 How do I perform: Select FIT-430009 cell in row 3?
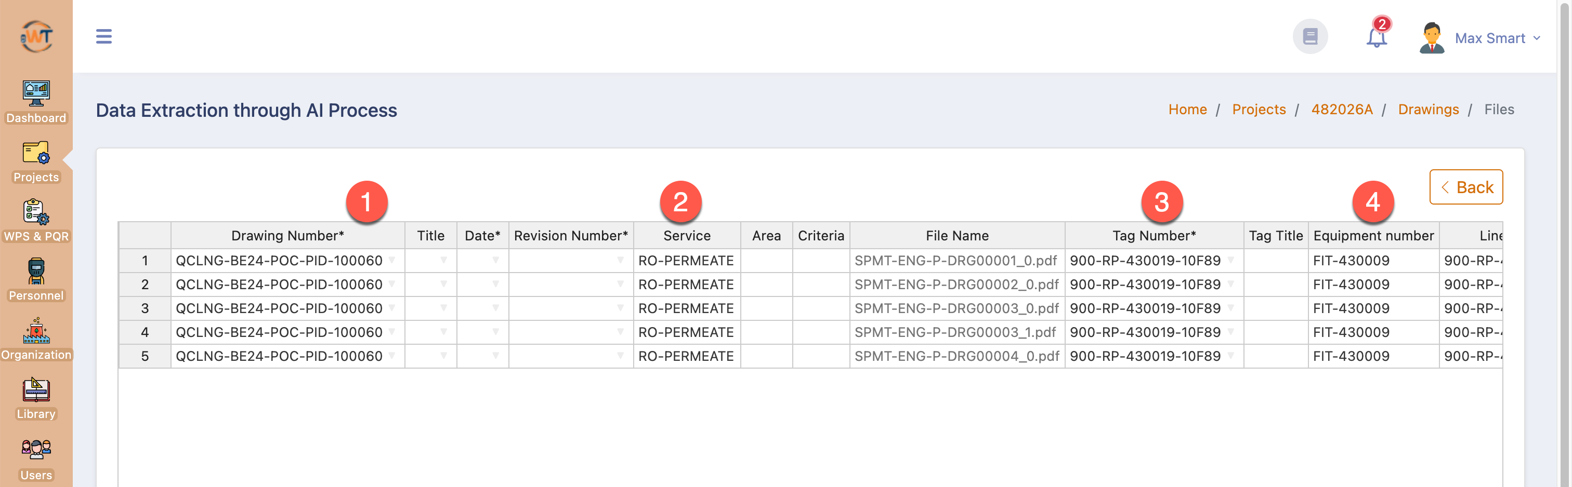(1373, 308)
